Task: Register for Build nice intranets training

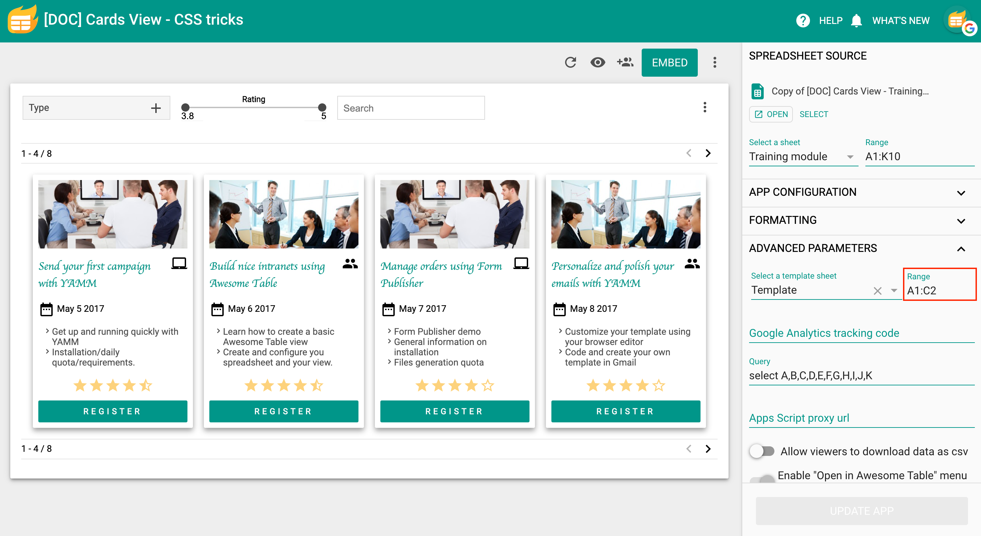Action: [283, 411]
